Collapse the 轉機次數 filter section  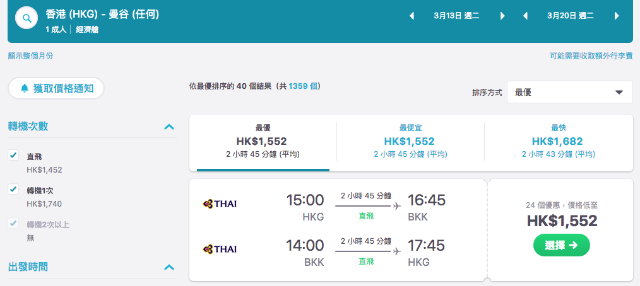click(x=169, y=127)
